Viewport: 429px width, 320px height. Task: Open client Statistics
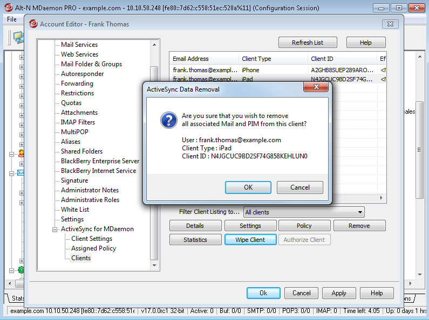click(x=195, y=240)
